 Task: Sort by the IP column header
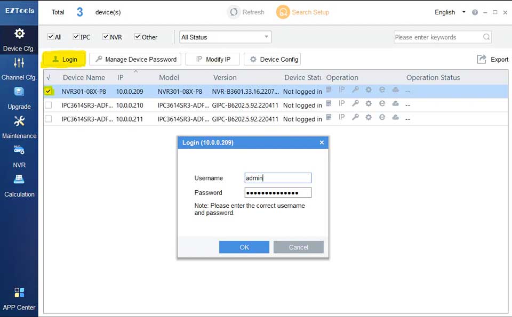click(121, 77)
